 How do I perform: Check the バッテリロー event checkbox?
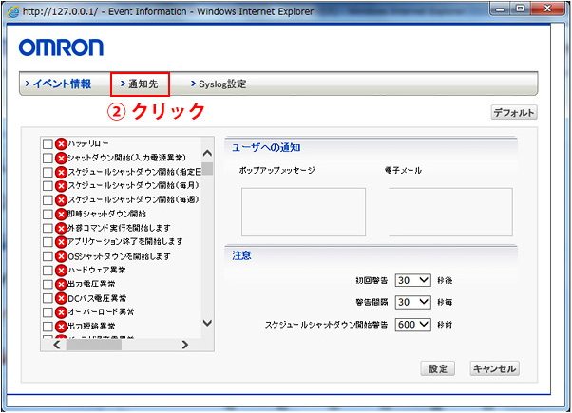click(x=48, y=143)
